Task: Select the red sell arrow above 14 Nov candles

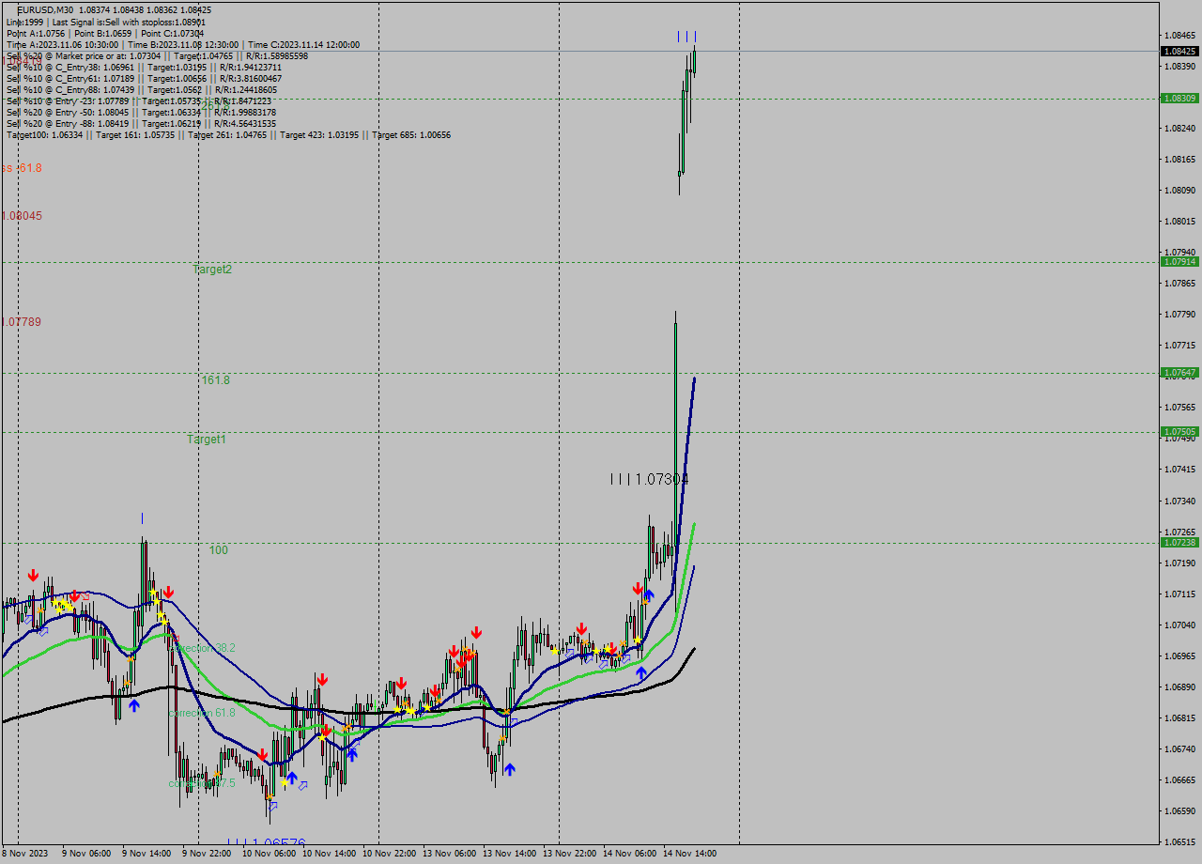Action: click(x=639, y=588)
